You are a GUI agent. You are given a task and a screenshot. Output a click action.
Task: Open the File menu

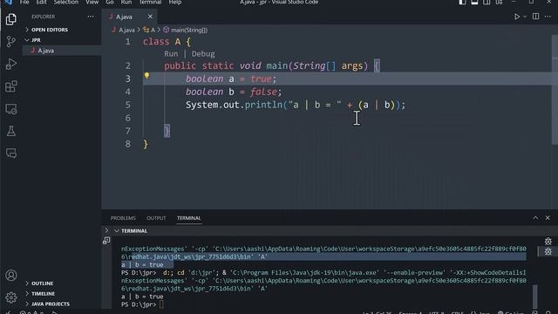click(x=24, y=2)
